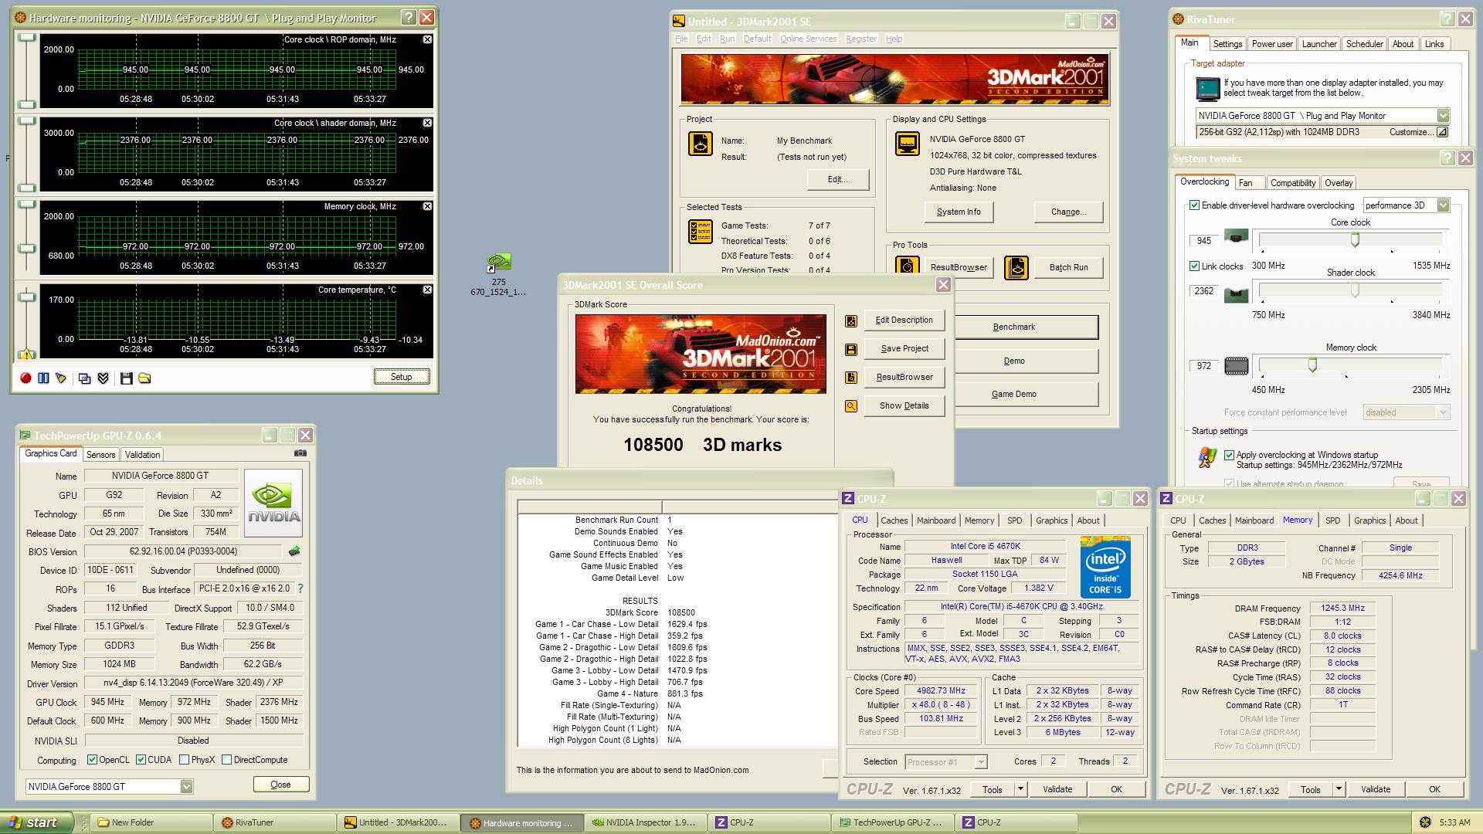Click the System Info button
Image resolution: width=1483 pixels, height=834 pixels.
point(959,212)
